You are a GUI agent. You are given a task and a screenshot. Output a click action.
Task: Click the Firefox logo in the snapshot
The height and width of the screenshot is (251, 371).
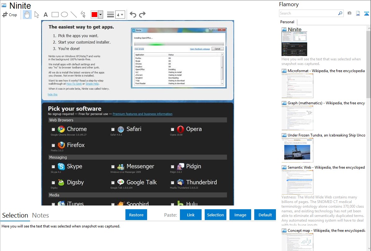[x=61, y=145]
